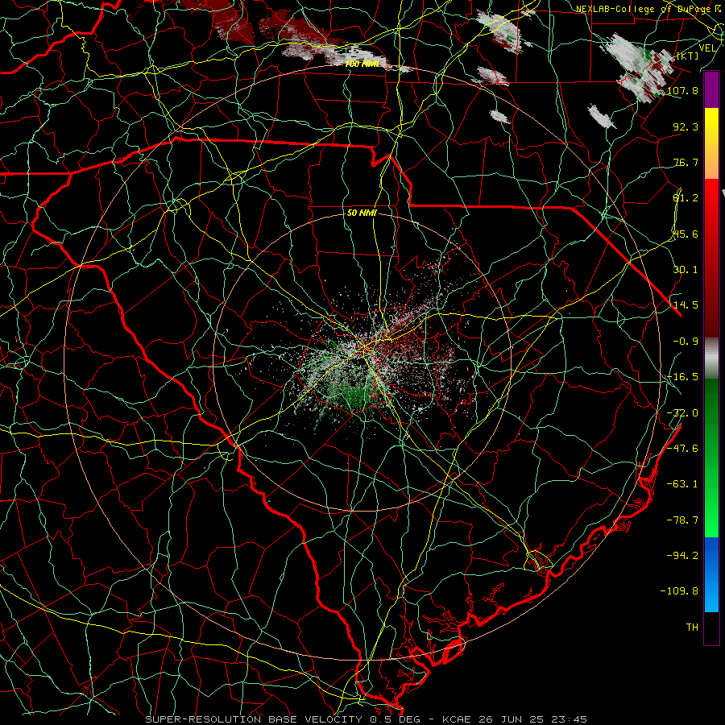Click the -78.7 legend value
Screen dimensions: 725x725
pyautogui.click(x=682, y=520)
